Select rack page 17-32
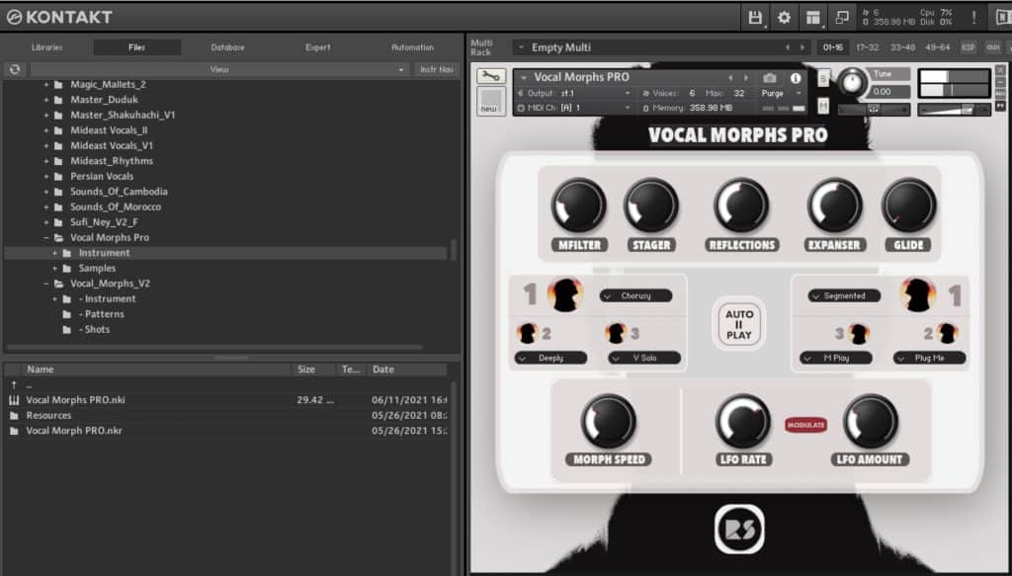This screenshot has width=1012, height=576. pos(867,47)
